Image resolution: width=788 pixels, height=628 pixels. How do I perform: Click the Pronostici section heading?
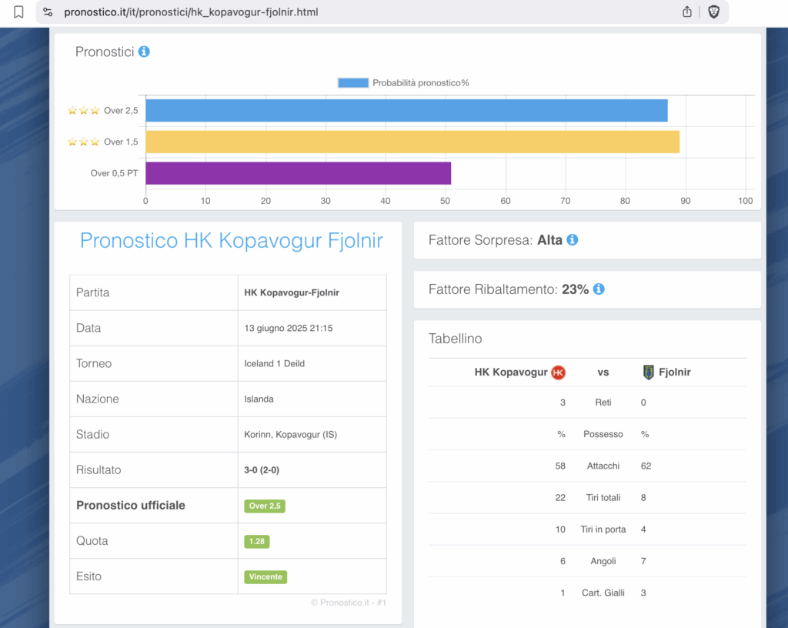[105, 52]
